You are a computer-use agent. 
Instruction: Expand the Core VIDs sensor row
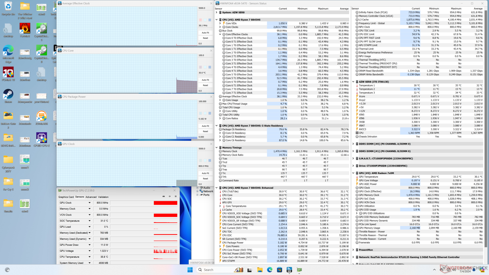(x=220, y=23)
